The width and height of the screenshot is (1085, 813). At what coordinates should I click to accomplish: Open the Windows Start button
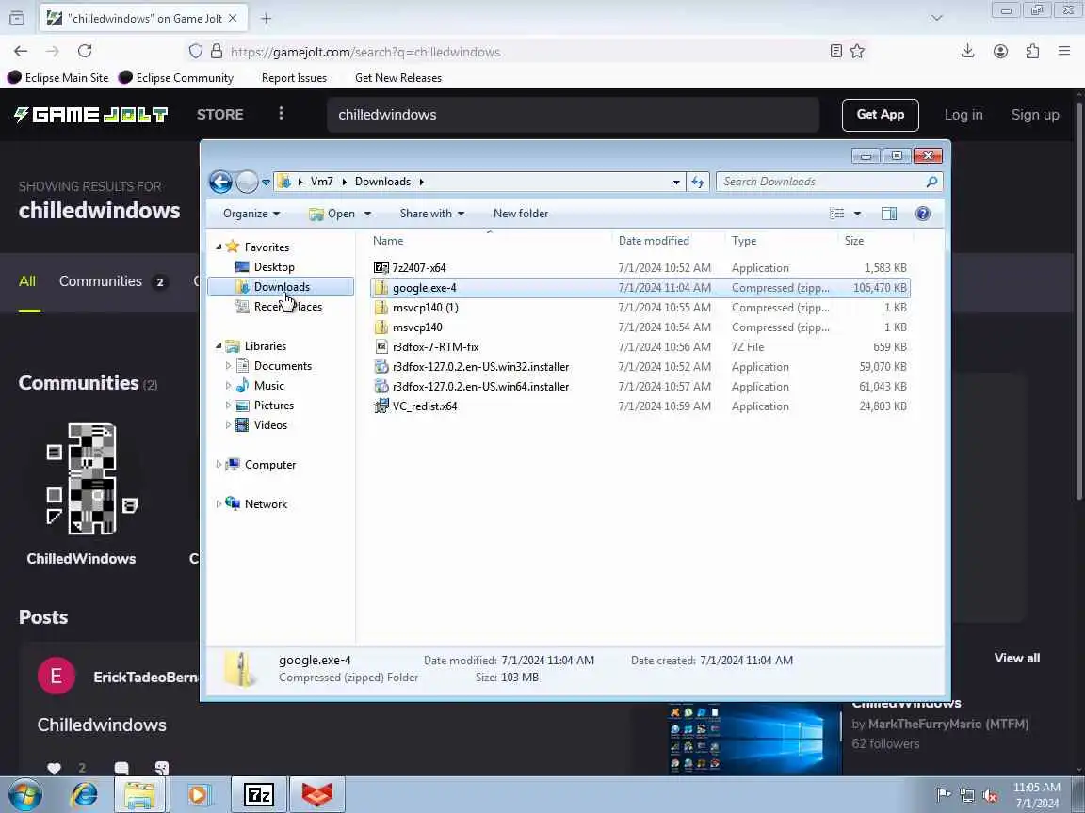coord(24,795)
